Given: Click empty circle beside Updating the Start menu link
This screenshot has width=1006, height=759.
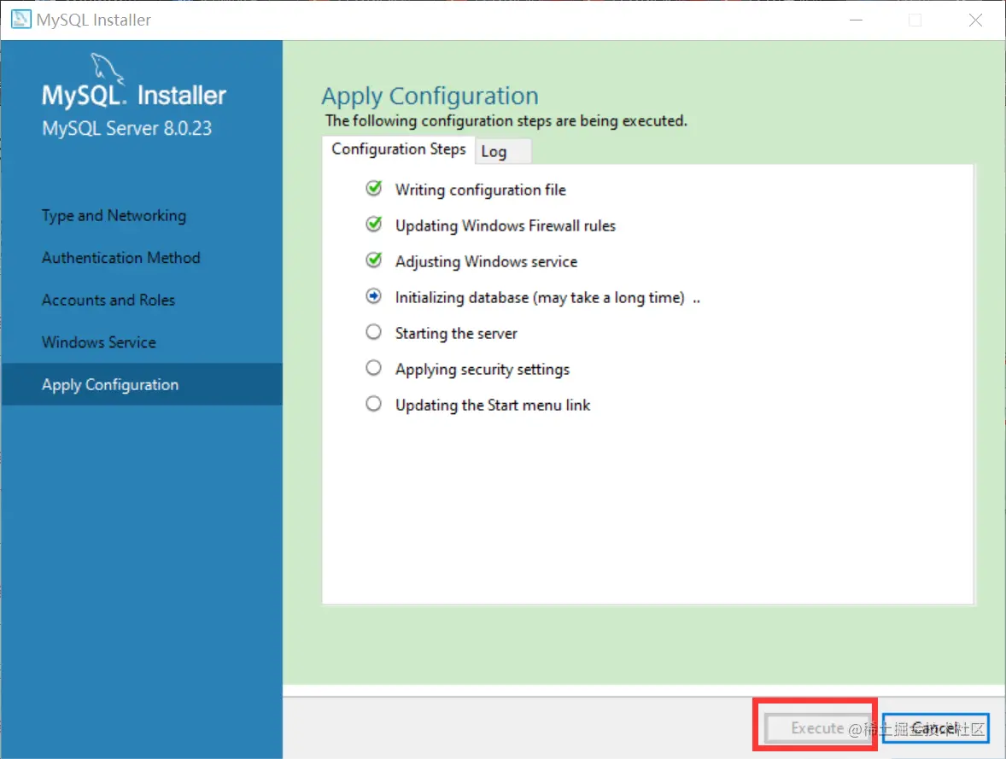Looking at the screenshot, I should tap(373, 404).
